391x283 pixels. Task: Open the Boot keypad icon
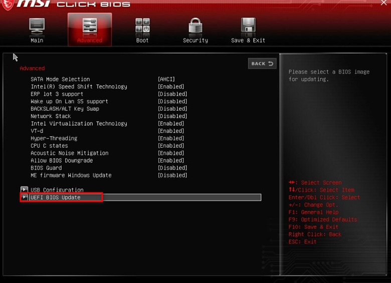143,26
